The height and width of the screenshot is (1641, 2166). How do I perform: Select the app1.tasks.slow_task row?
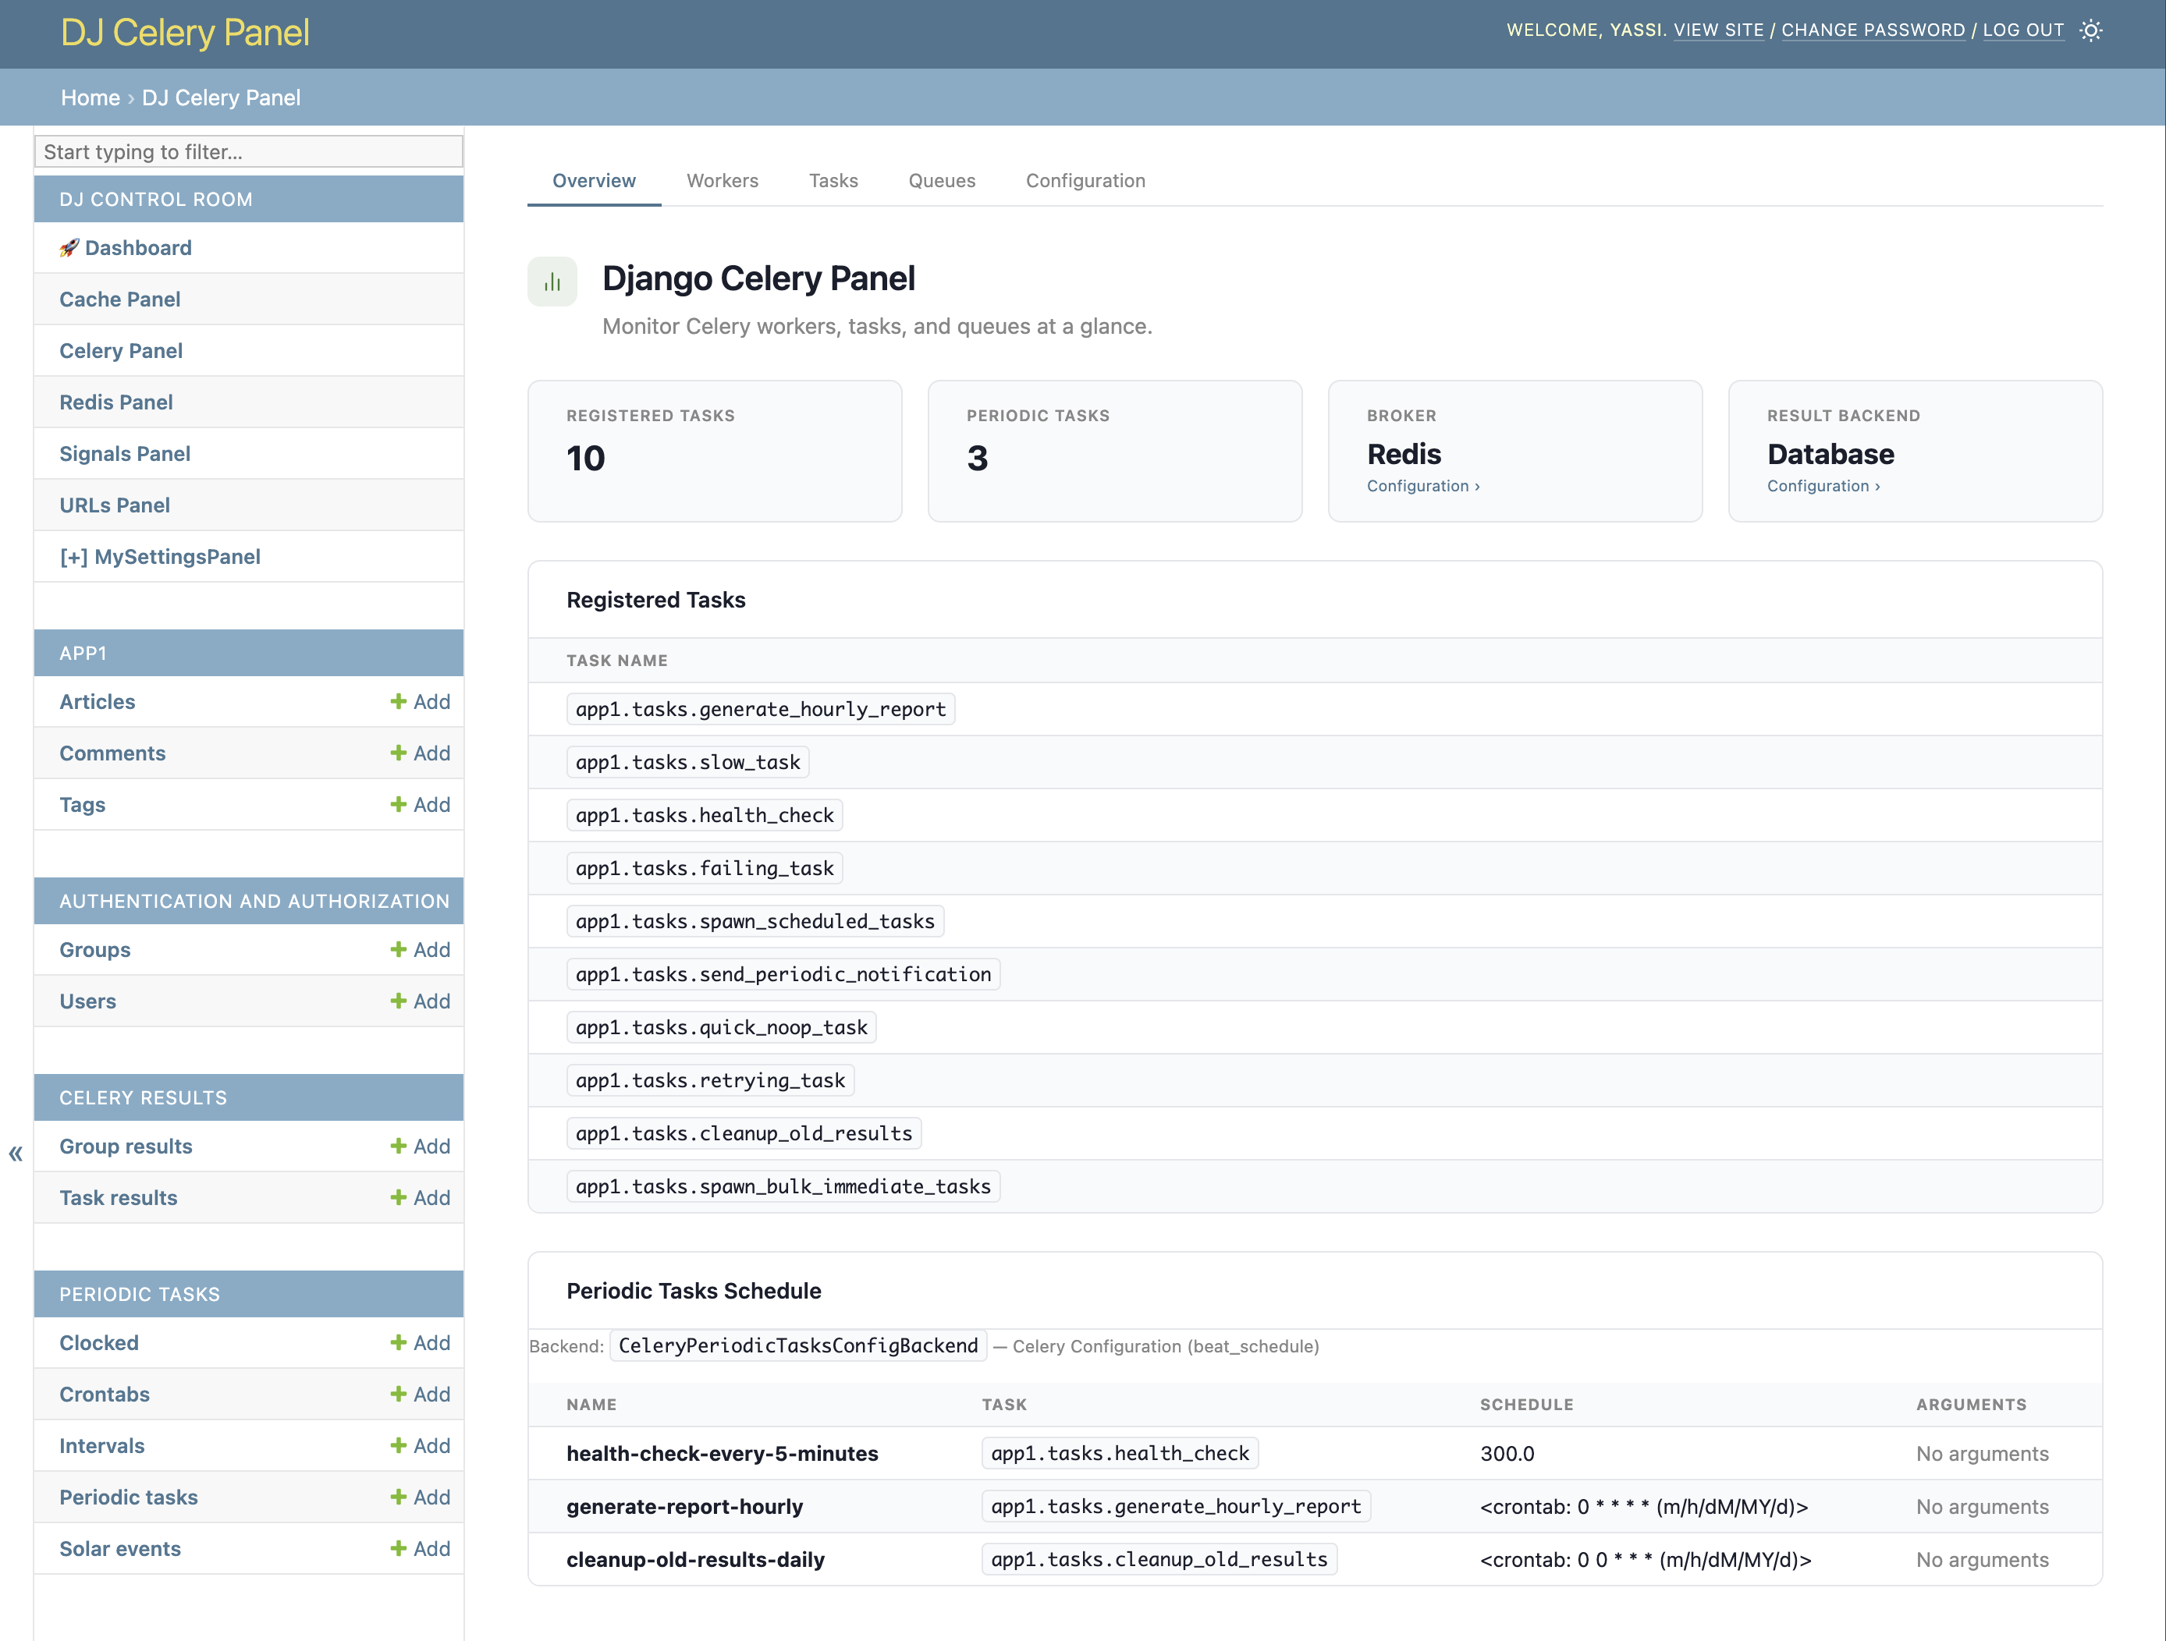(1315, 762)
